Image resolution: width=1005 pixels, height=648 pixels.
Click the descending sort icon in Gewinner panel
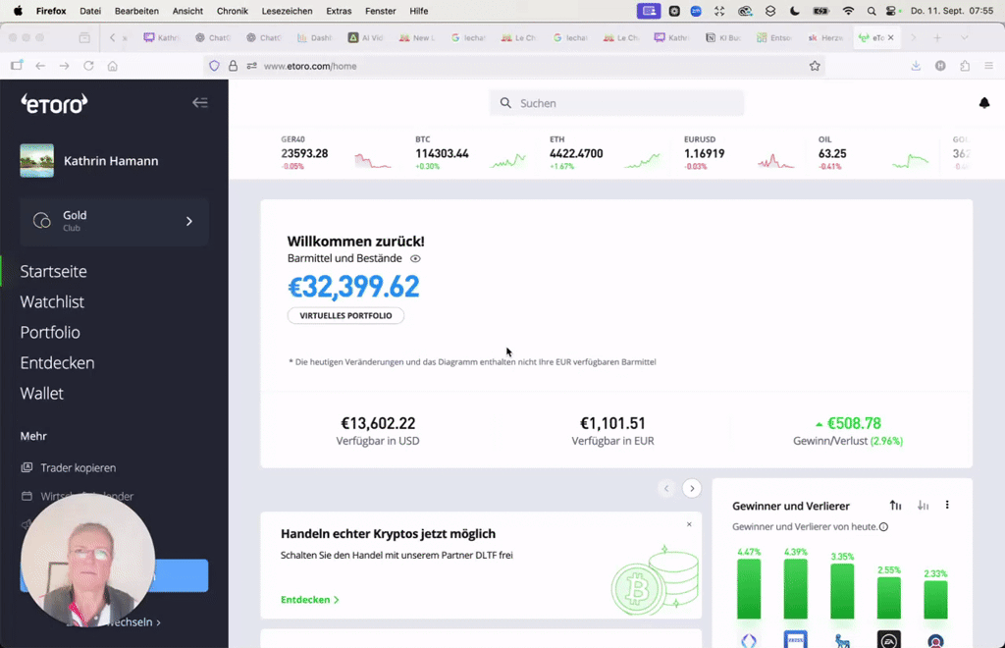pos(923,505)
